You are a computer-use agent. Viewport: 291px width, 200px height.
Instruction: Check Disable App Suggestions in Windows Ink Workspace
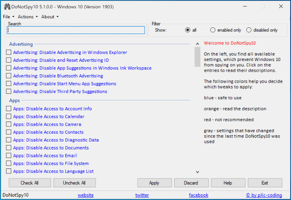tap(9, 68)
